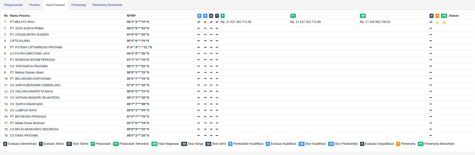Click the Hasil Negosiasi amount Rp. 21.438.582.745,02
The height and width of the screenshot is (155, 475).
point(375,22)
